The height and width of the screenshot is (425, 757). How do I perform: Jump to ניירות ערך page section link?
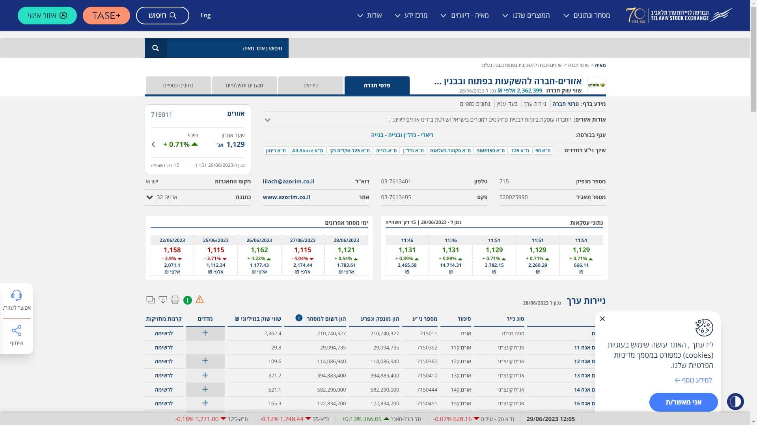coord(535,104)
